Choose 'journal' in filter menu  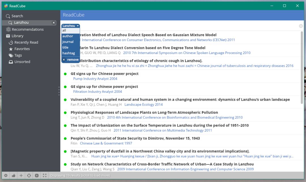tap(71, 42)
